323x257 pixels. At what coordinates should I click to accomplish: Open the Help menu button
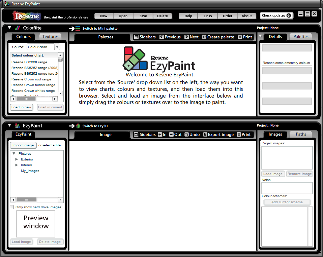pos(188,16)
